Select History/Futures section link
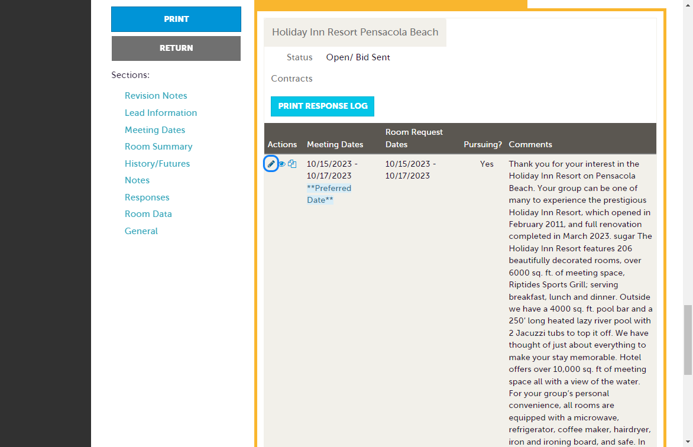 click(x=157, y=164)
